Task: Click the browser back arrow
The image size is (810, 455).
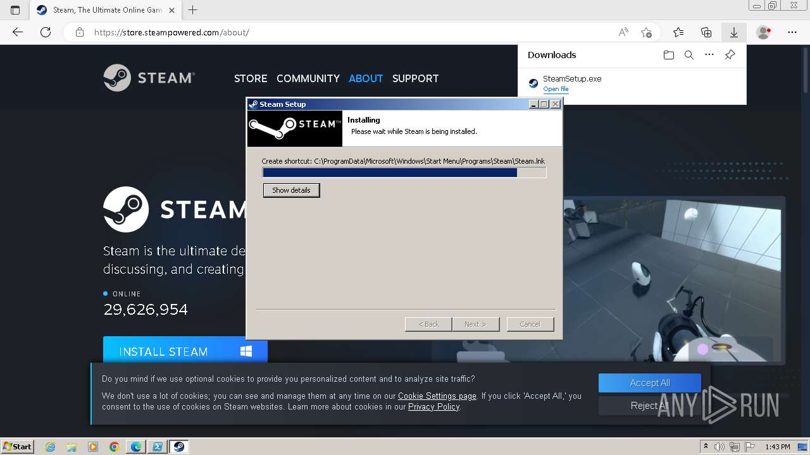Action: point(18,32)
